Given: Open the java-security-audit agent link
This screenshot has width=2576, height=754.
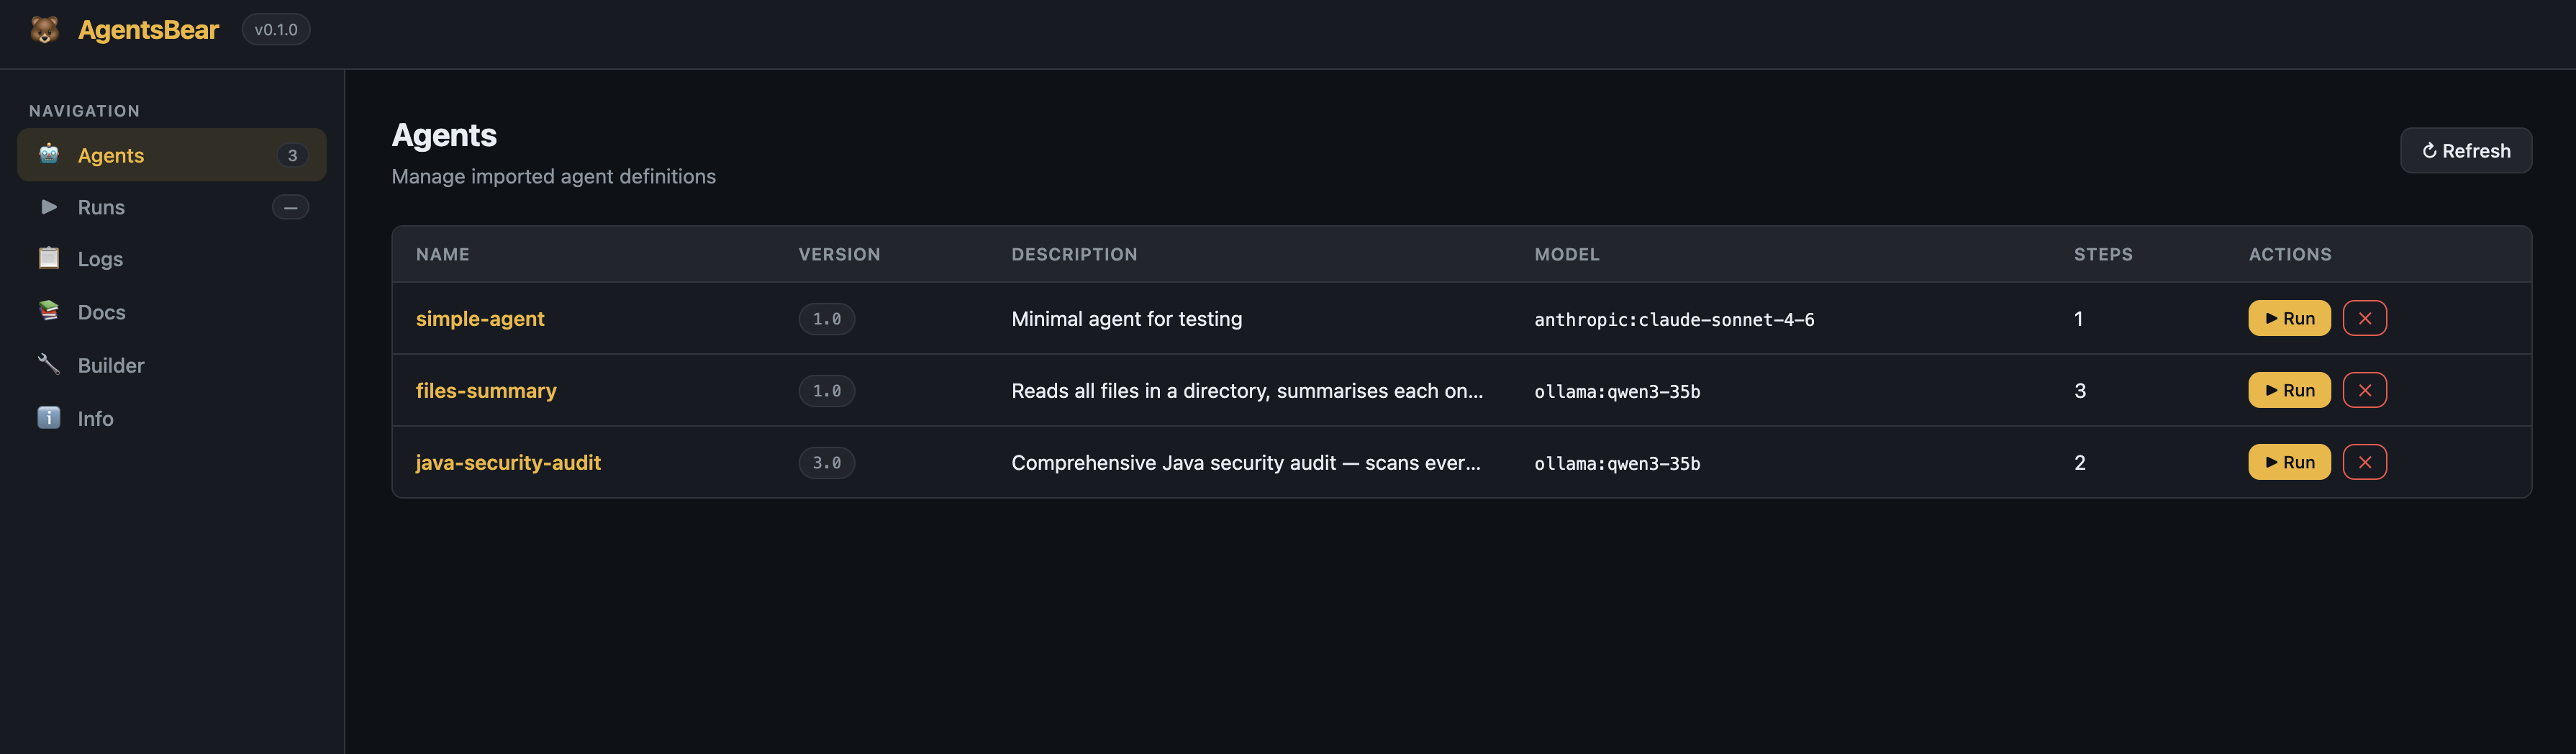Looking at the screenshot, I should 508,463.
